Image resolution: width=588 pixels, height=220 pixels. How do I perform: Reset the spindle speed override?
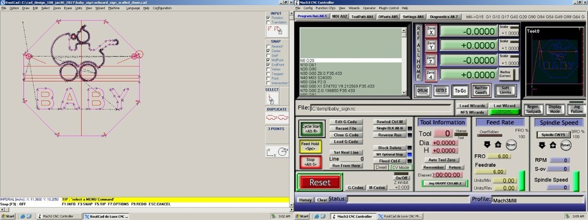(565, 145)
